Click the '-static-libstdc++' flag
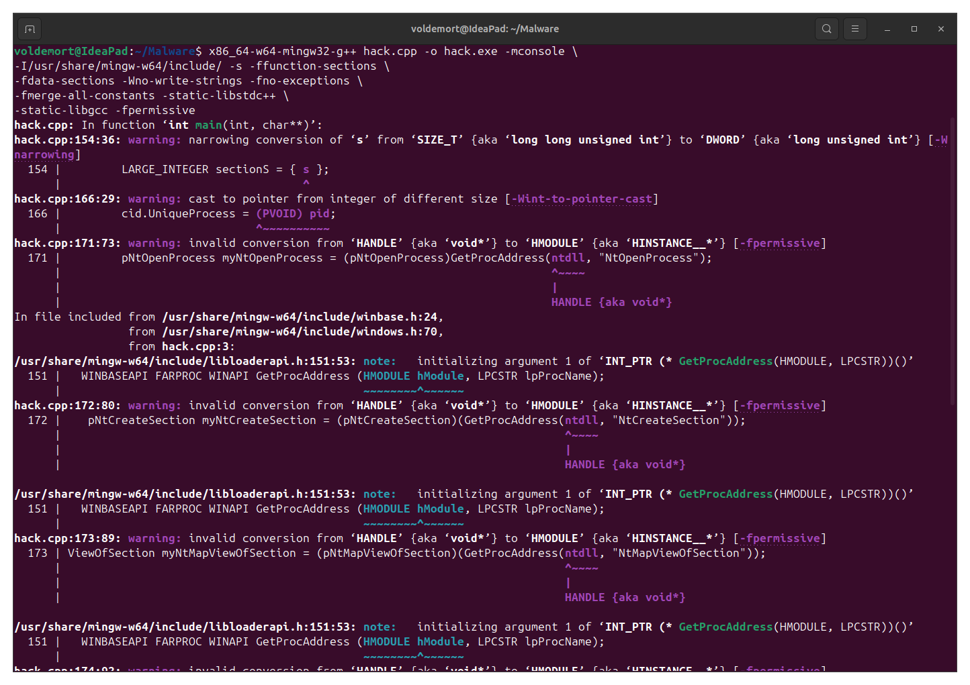The image size is (970, 685). pyautogui.click(x=219, y=96)
